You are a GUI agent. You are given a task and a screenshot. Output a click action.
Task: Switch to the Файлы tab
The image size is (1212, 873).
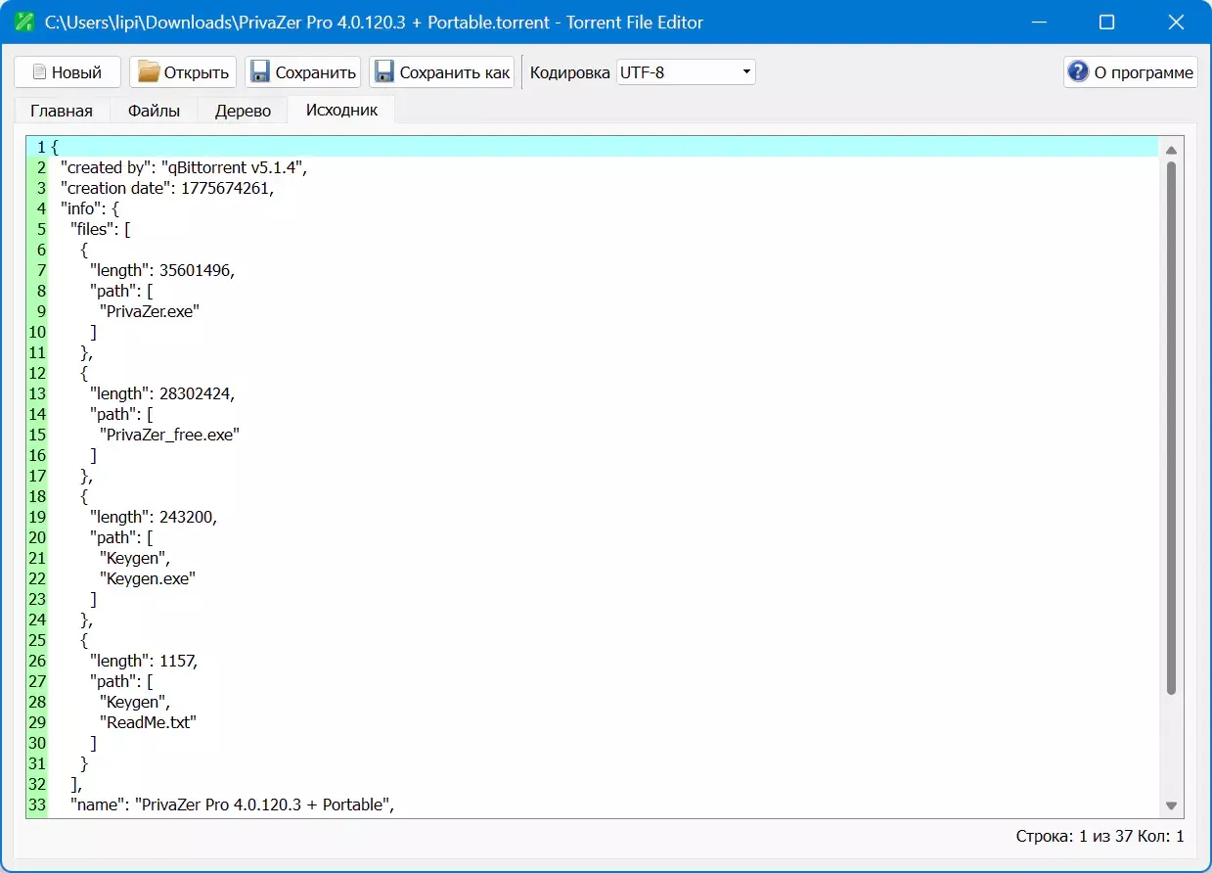tap(154, 111)
